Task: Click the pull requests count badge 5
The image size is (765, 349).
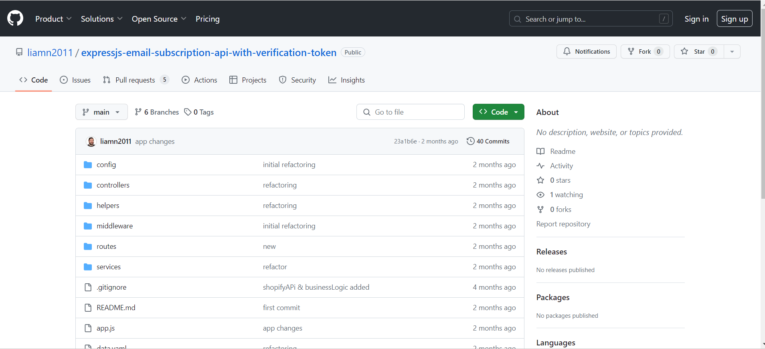Action: (164, 80)
